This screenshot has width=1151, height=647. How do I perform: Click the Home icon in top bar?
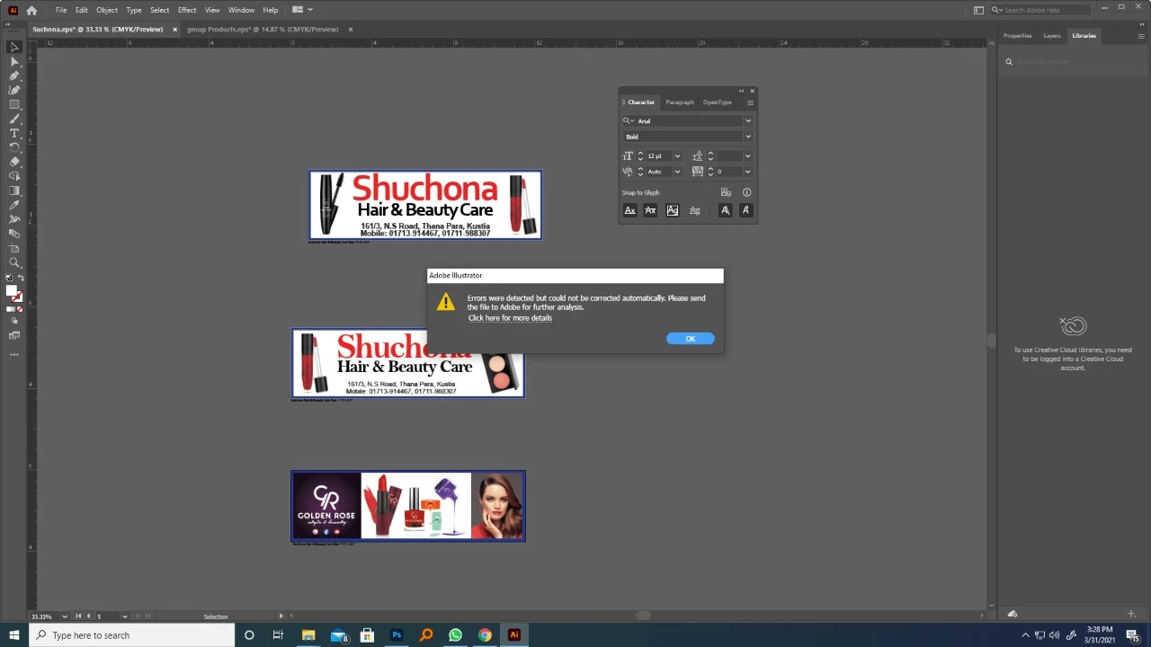(31, 10)
